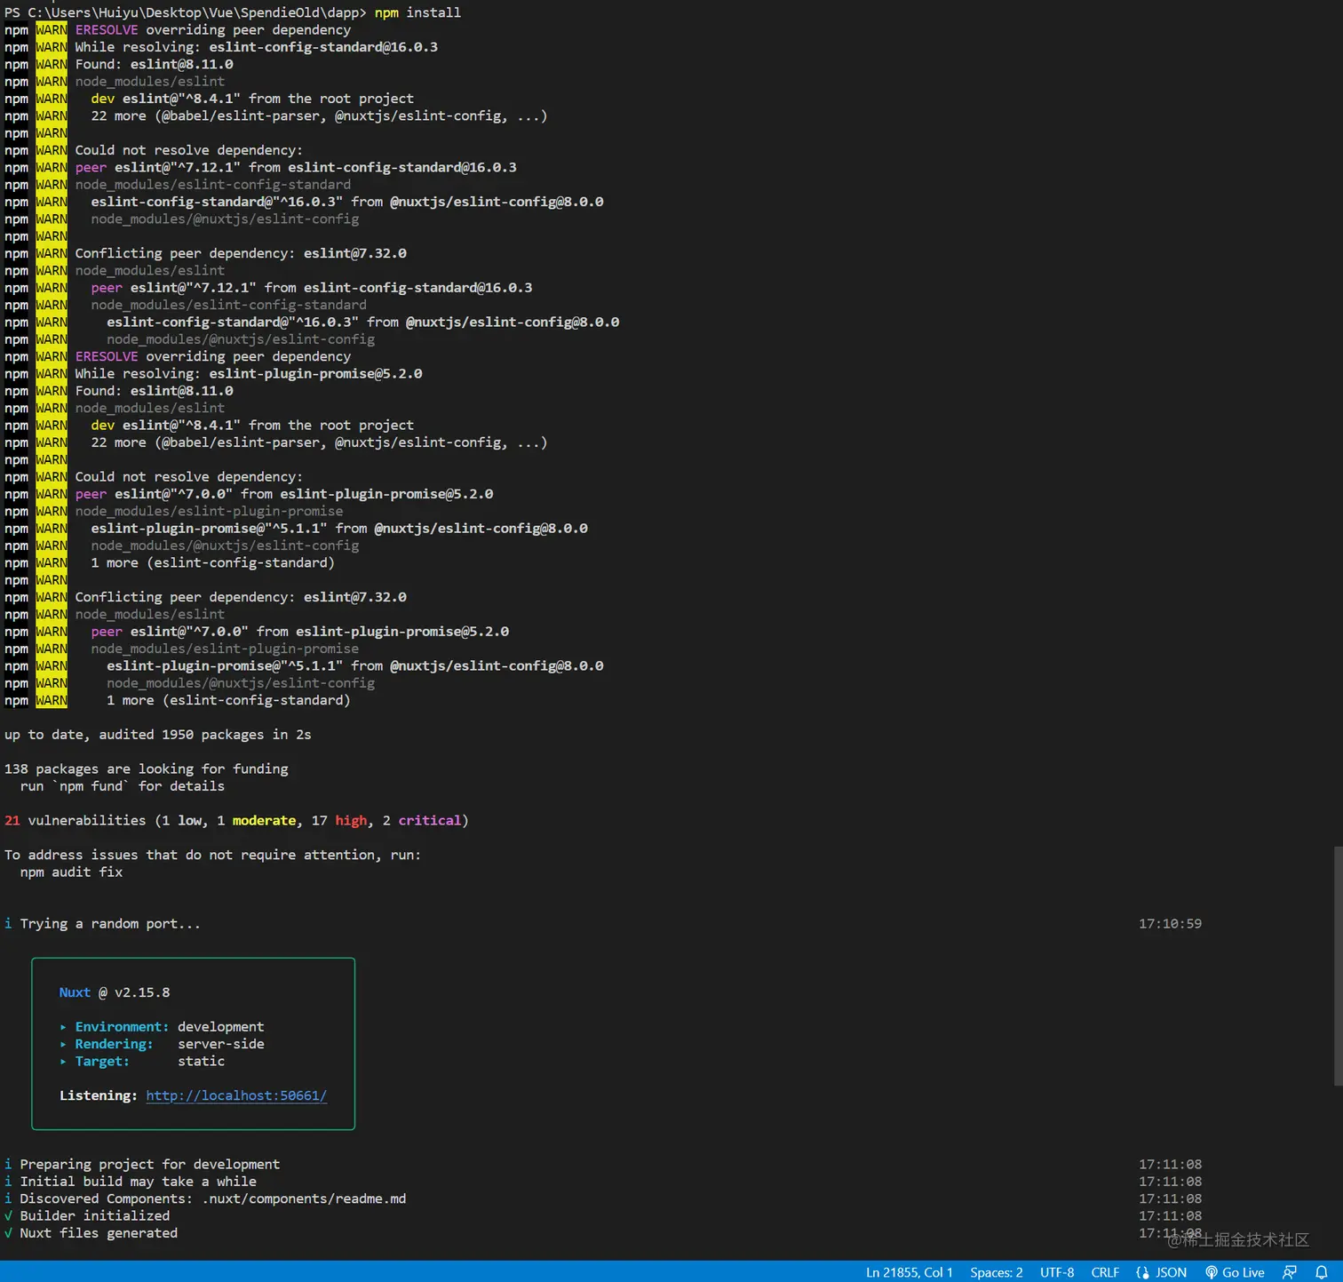Click the yellow 'moderate' severity word
The width and height of the screenshot is (1343, 1282).
[x=264, y=821]
